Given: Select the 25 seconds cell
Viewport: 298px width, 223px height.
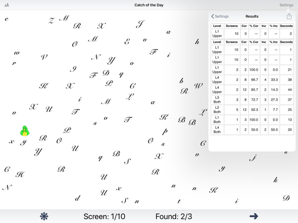Looking at the screenshot, I should pos(287,109).
